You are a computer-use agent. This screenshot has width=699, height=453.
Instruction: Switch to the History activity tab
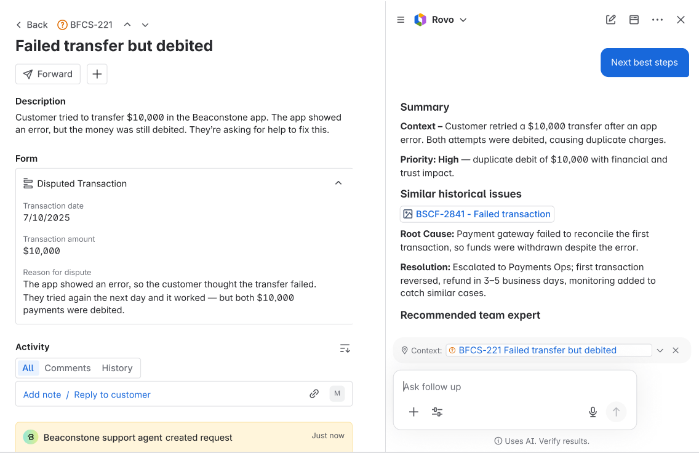117,368
